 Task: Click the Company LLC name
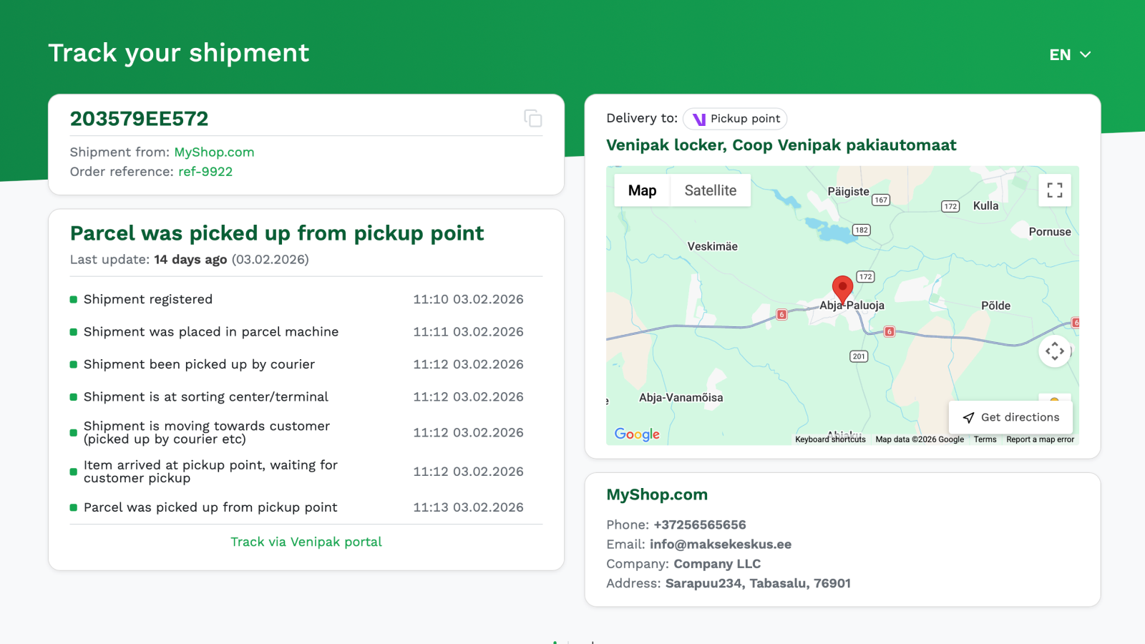point(717,564)
